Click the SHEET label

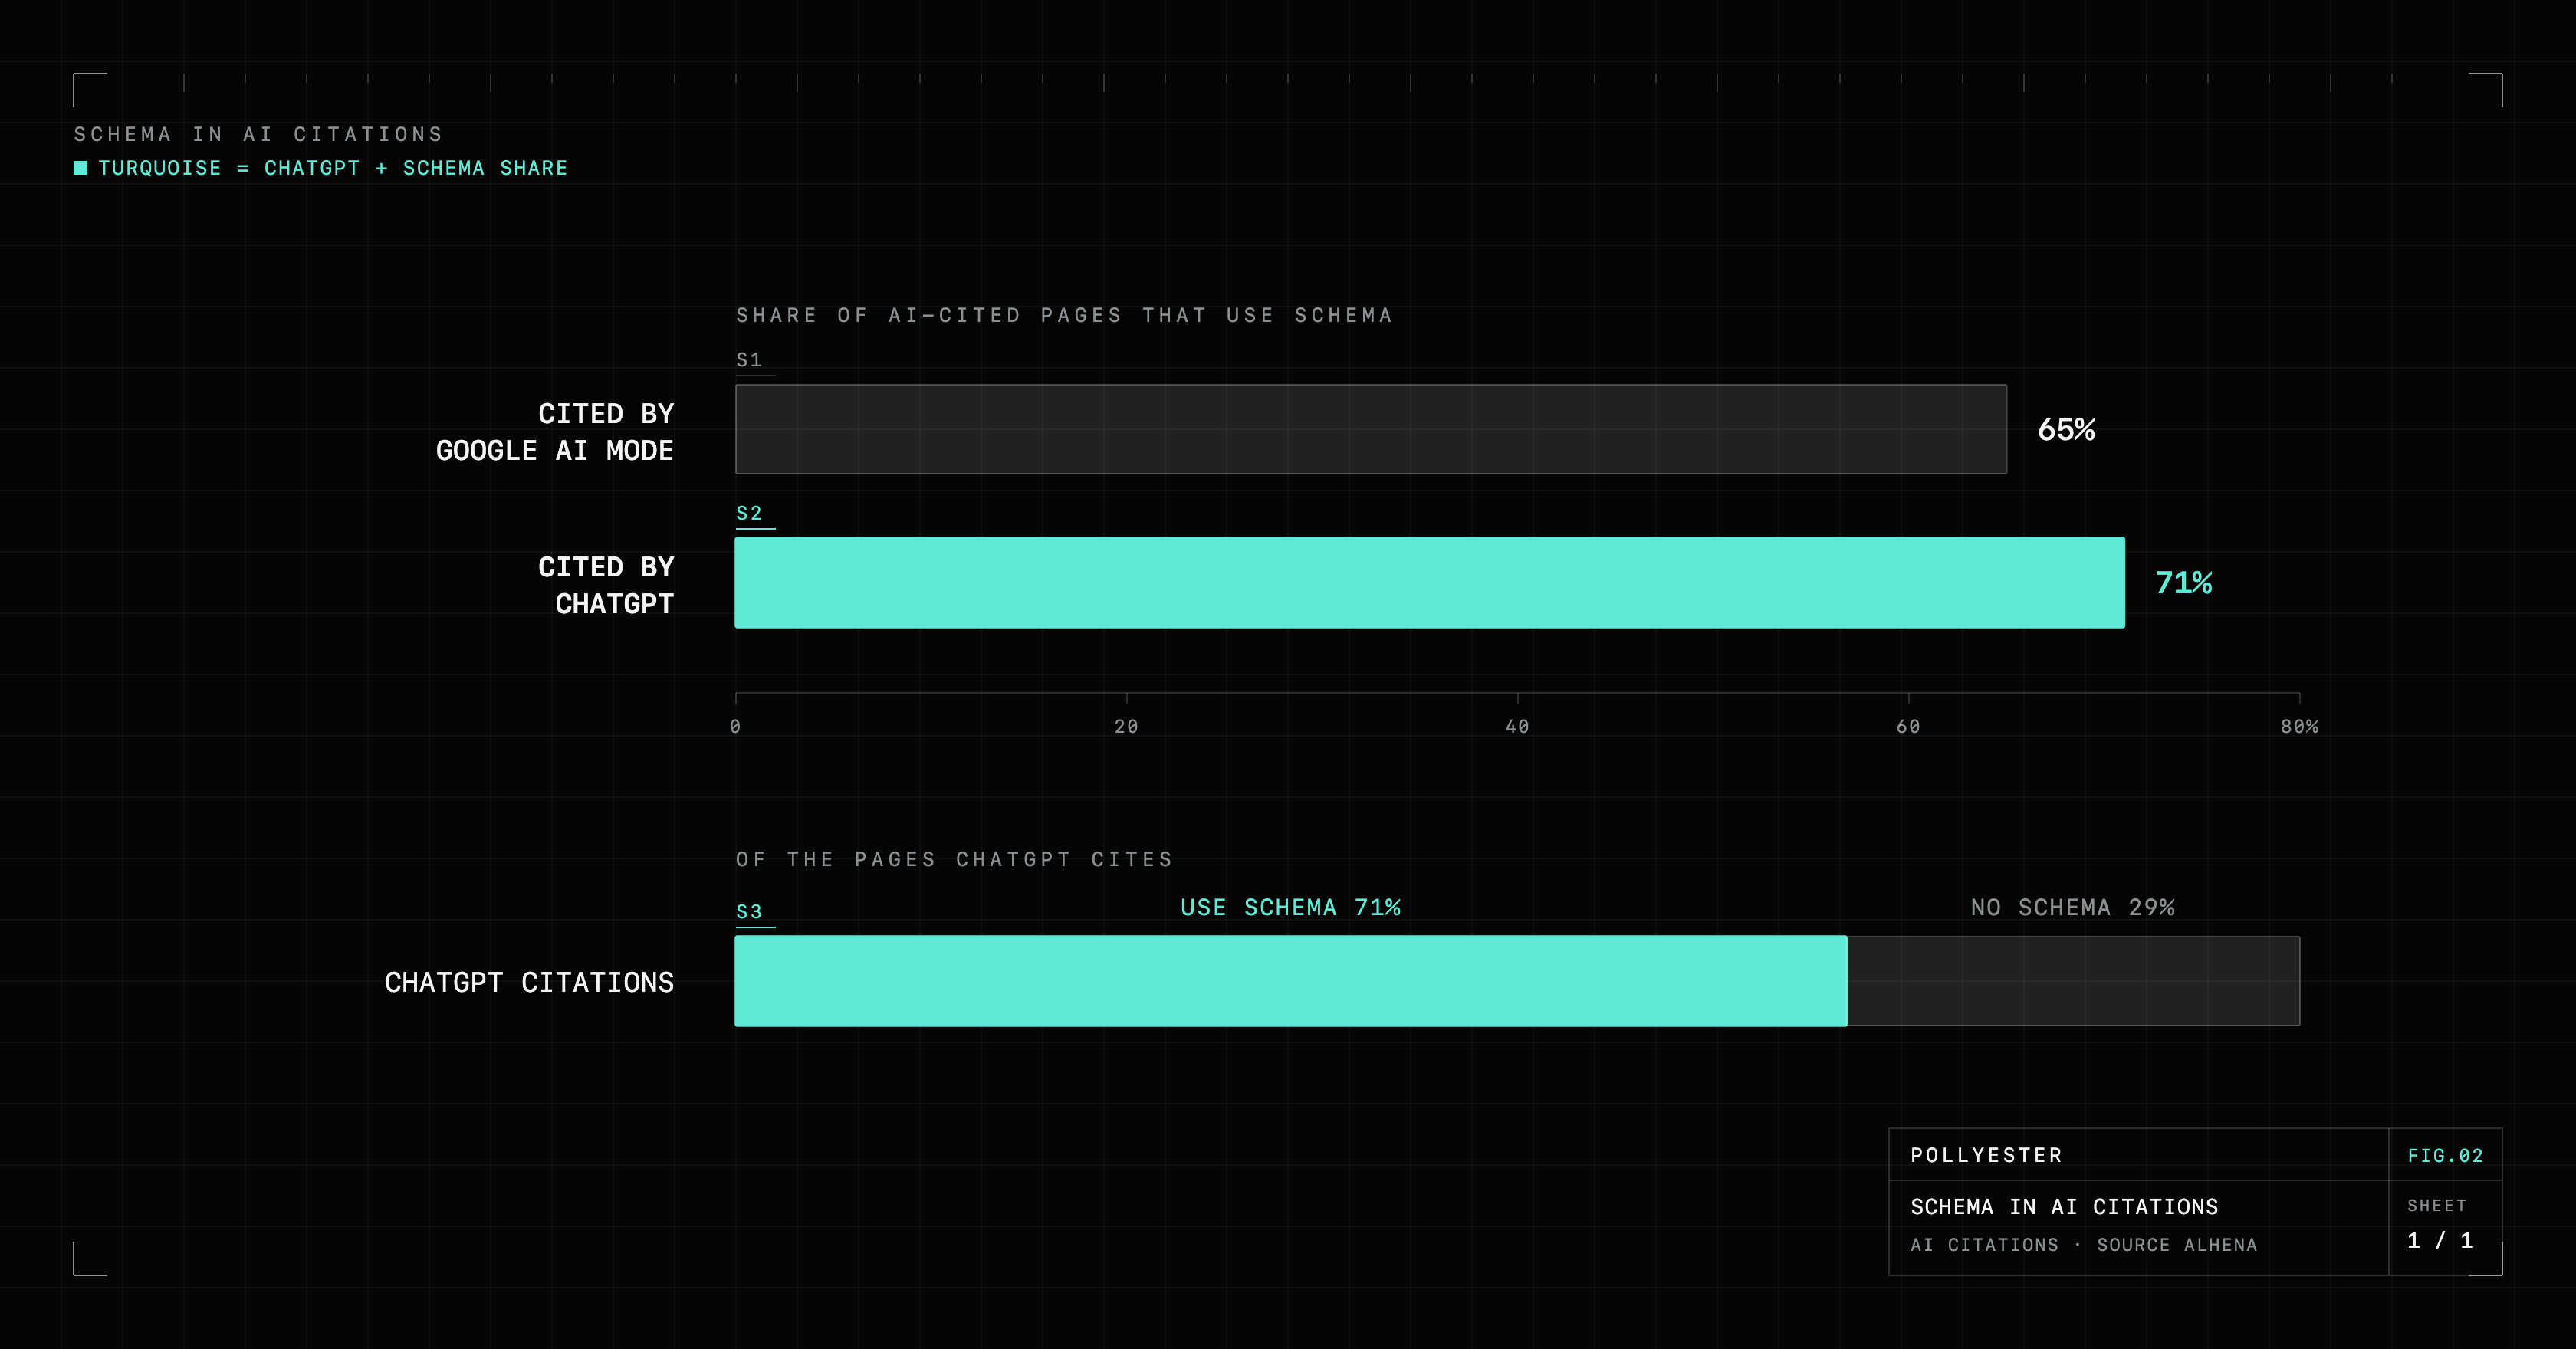coord(2436,1206)
